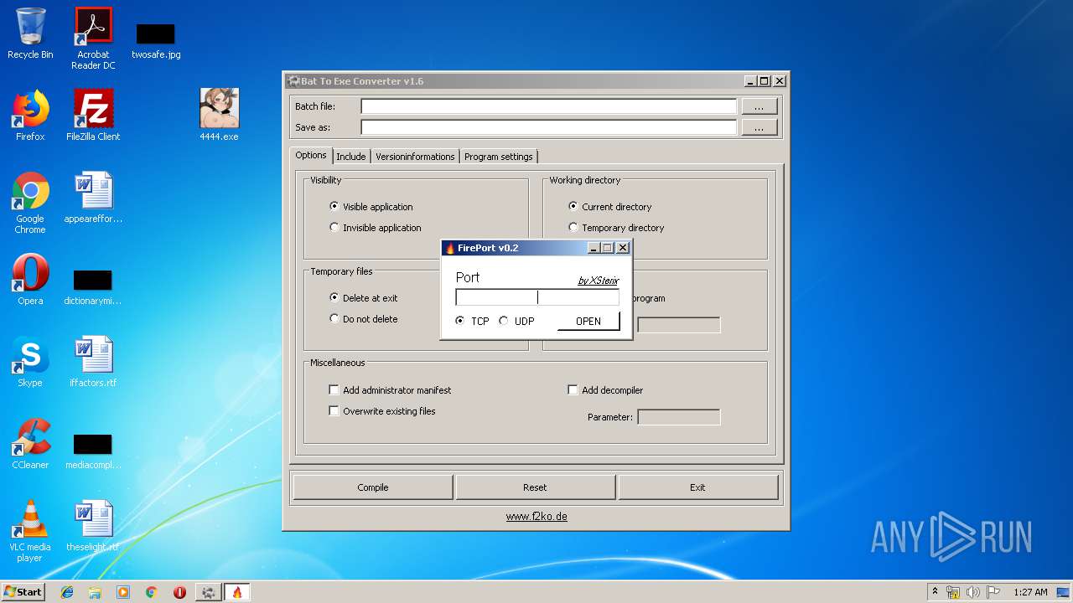The width and height of the screenshot is (1073, 603).
Task: Open the twosafe.jpg file icon
Action: (x=156, y=40)
